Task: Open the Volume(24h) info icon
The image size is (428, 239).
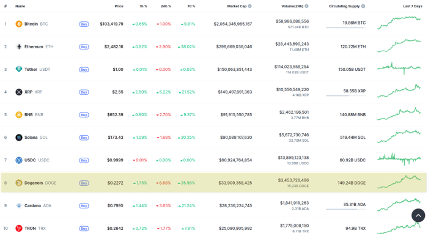Action: tap(306, 6)
